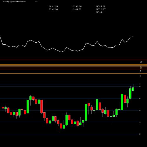Click the indicator axis label '2'

point(141,76)
